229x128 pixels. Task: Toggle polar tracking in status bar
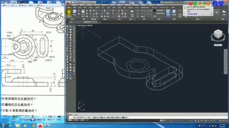point(176,121)
